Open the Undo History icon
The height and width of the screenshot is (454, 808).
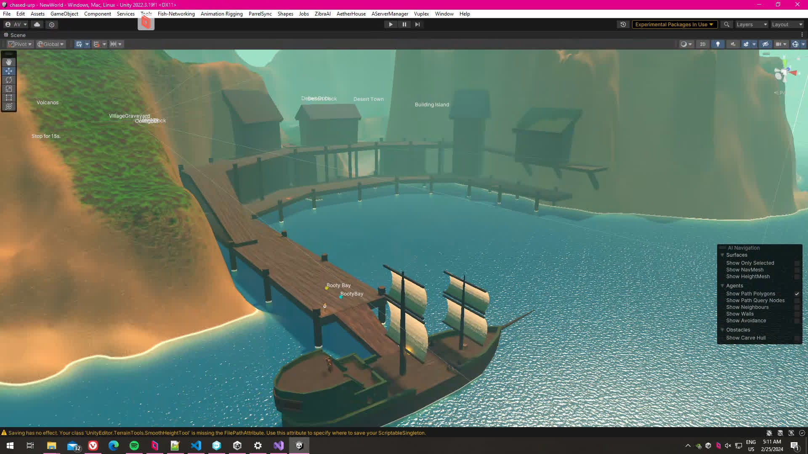point(623,24)
